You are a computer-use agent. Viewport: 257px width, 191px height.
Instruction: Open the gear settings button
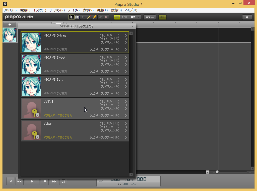coord(247,17)
